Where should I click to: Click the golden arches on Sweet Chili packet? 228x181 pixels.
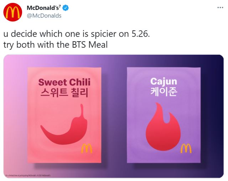[87, 148]
